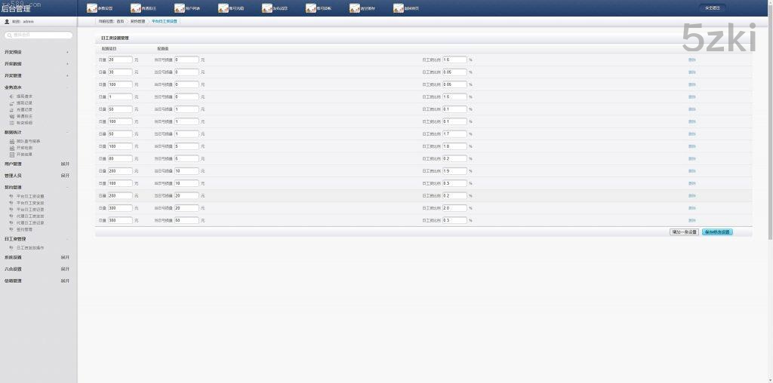
Task: Collapse the 契约管理 sidebar section
Action: point(67,187)
